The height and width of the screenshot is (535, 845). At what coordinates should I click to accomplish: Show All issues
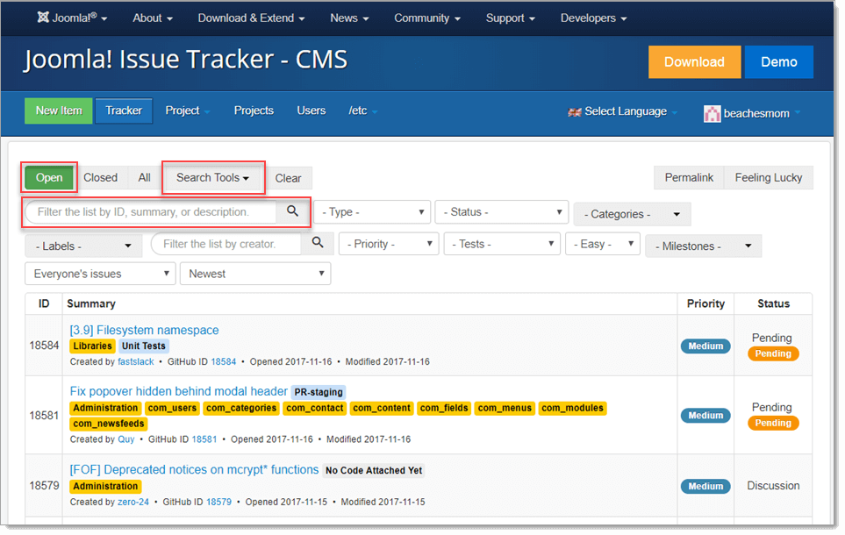click(144, 178)
